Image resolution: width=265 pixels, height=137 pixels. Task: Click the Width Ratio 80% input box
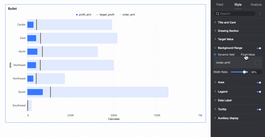click(256, 72)
